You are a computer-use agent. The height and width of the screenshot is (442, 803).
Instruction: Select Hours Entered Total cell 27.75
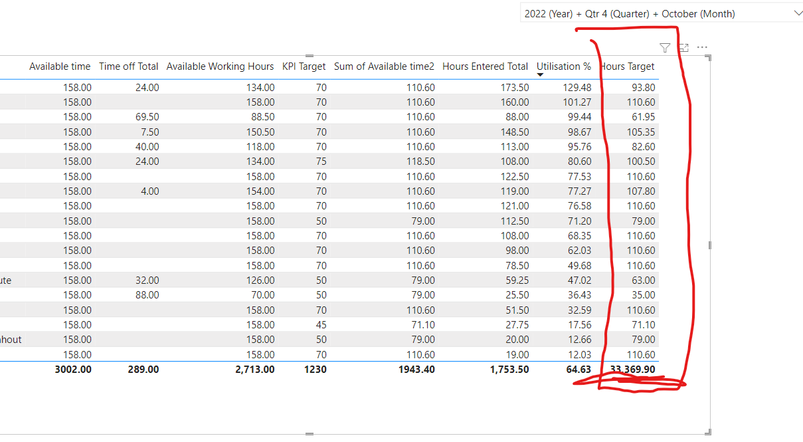[517, 325]
